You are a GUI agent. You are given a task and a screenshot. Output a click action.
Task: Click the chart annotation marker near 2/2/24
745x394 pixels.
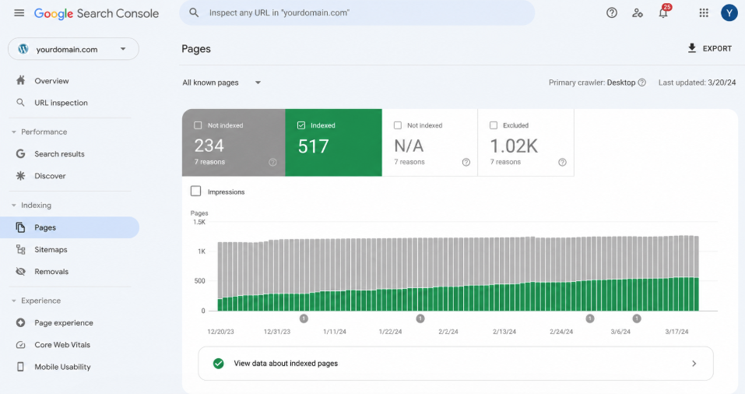point(420,318)
